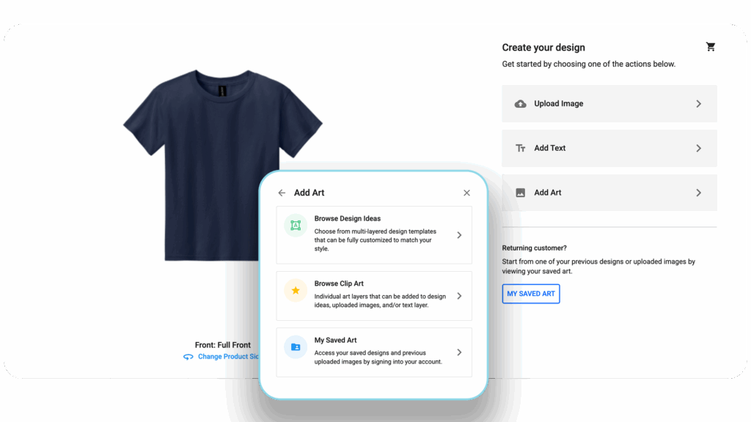The width and height of the screenshot is (751, 422).
Task: Click the green Browse Design Ideas icon
Action: click(x=296, y=226)
